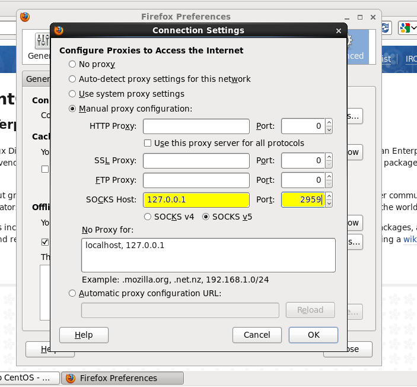
Task: Decrease SSL Proxy port with down arrow
Action: [329, 164]
